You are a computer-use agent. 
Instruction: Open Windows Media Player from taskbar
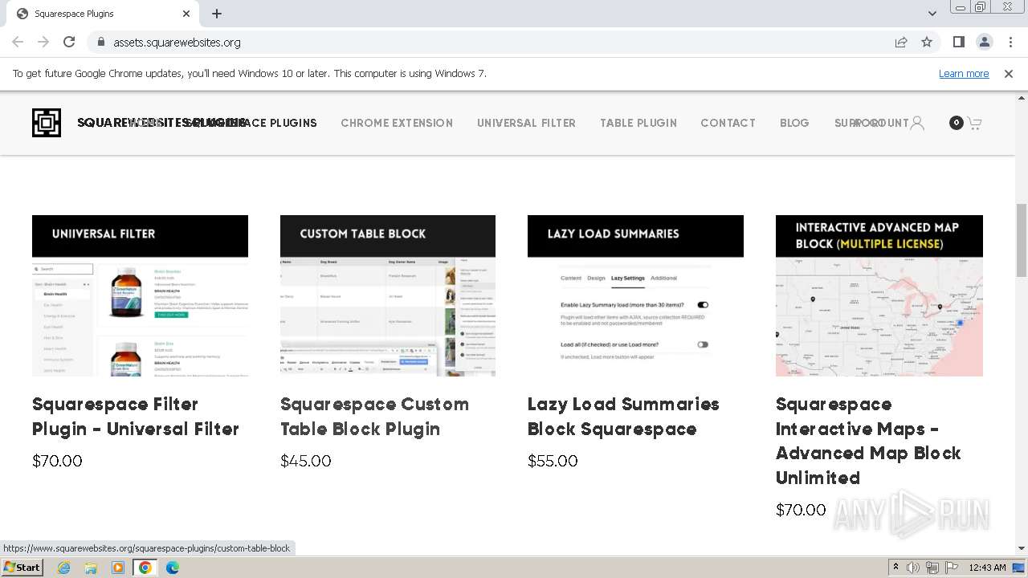coord(118,568)
